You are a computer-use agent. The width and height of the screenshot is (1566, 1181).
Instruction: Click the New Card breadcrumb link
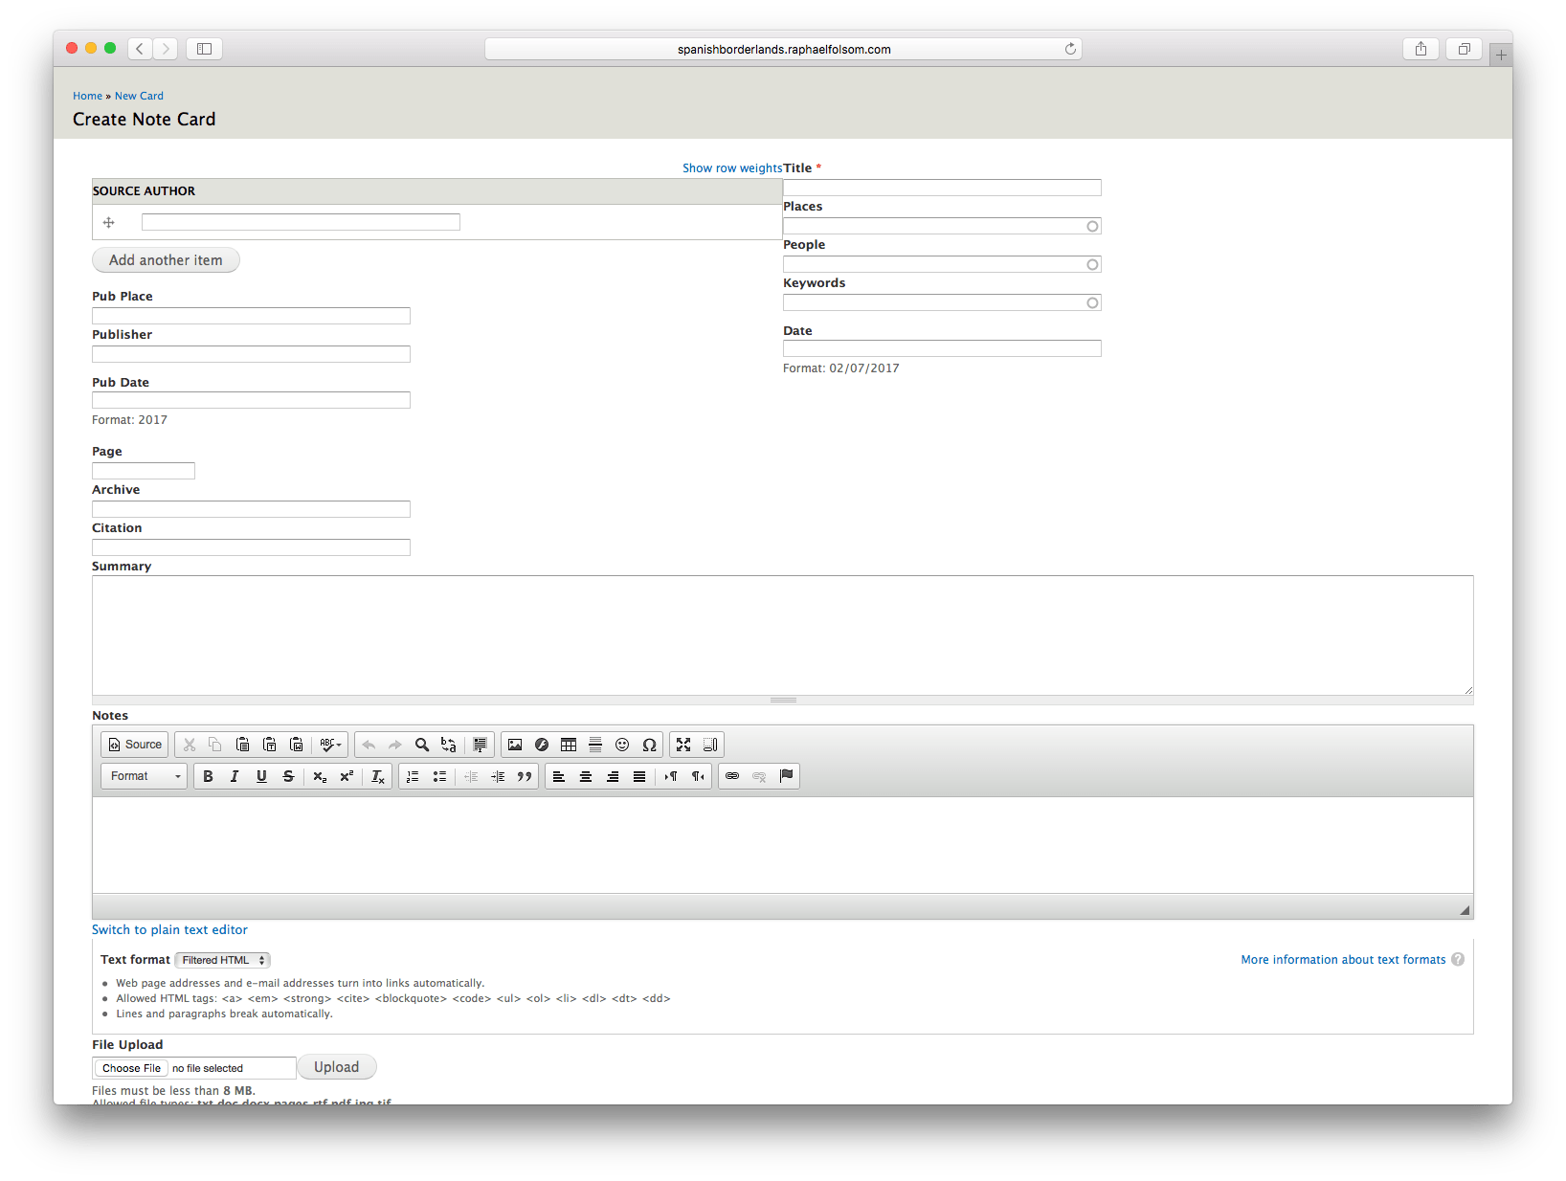click(139, 96)
